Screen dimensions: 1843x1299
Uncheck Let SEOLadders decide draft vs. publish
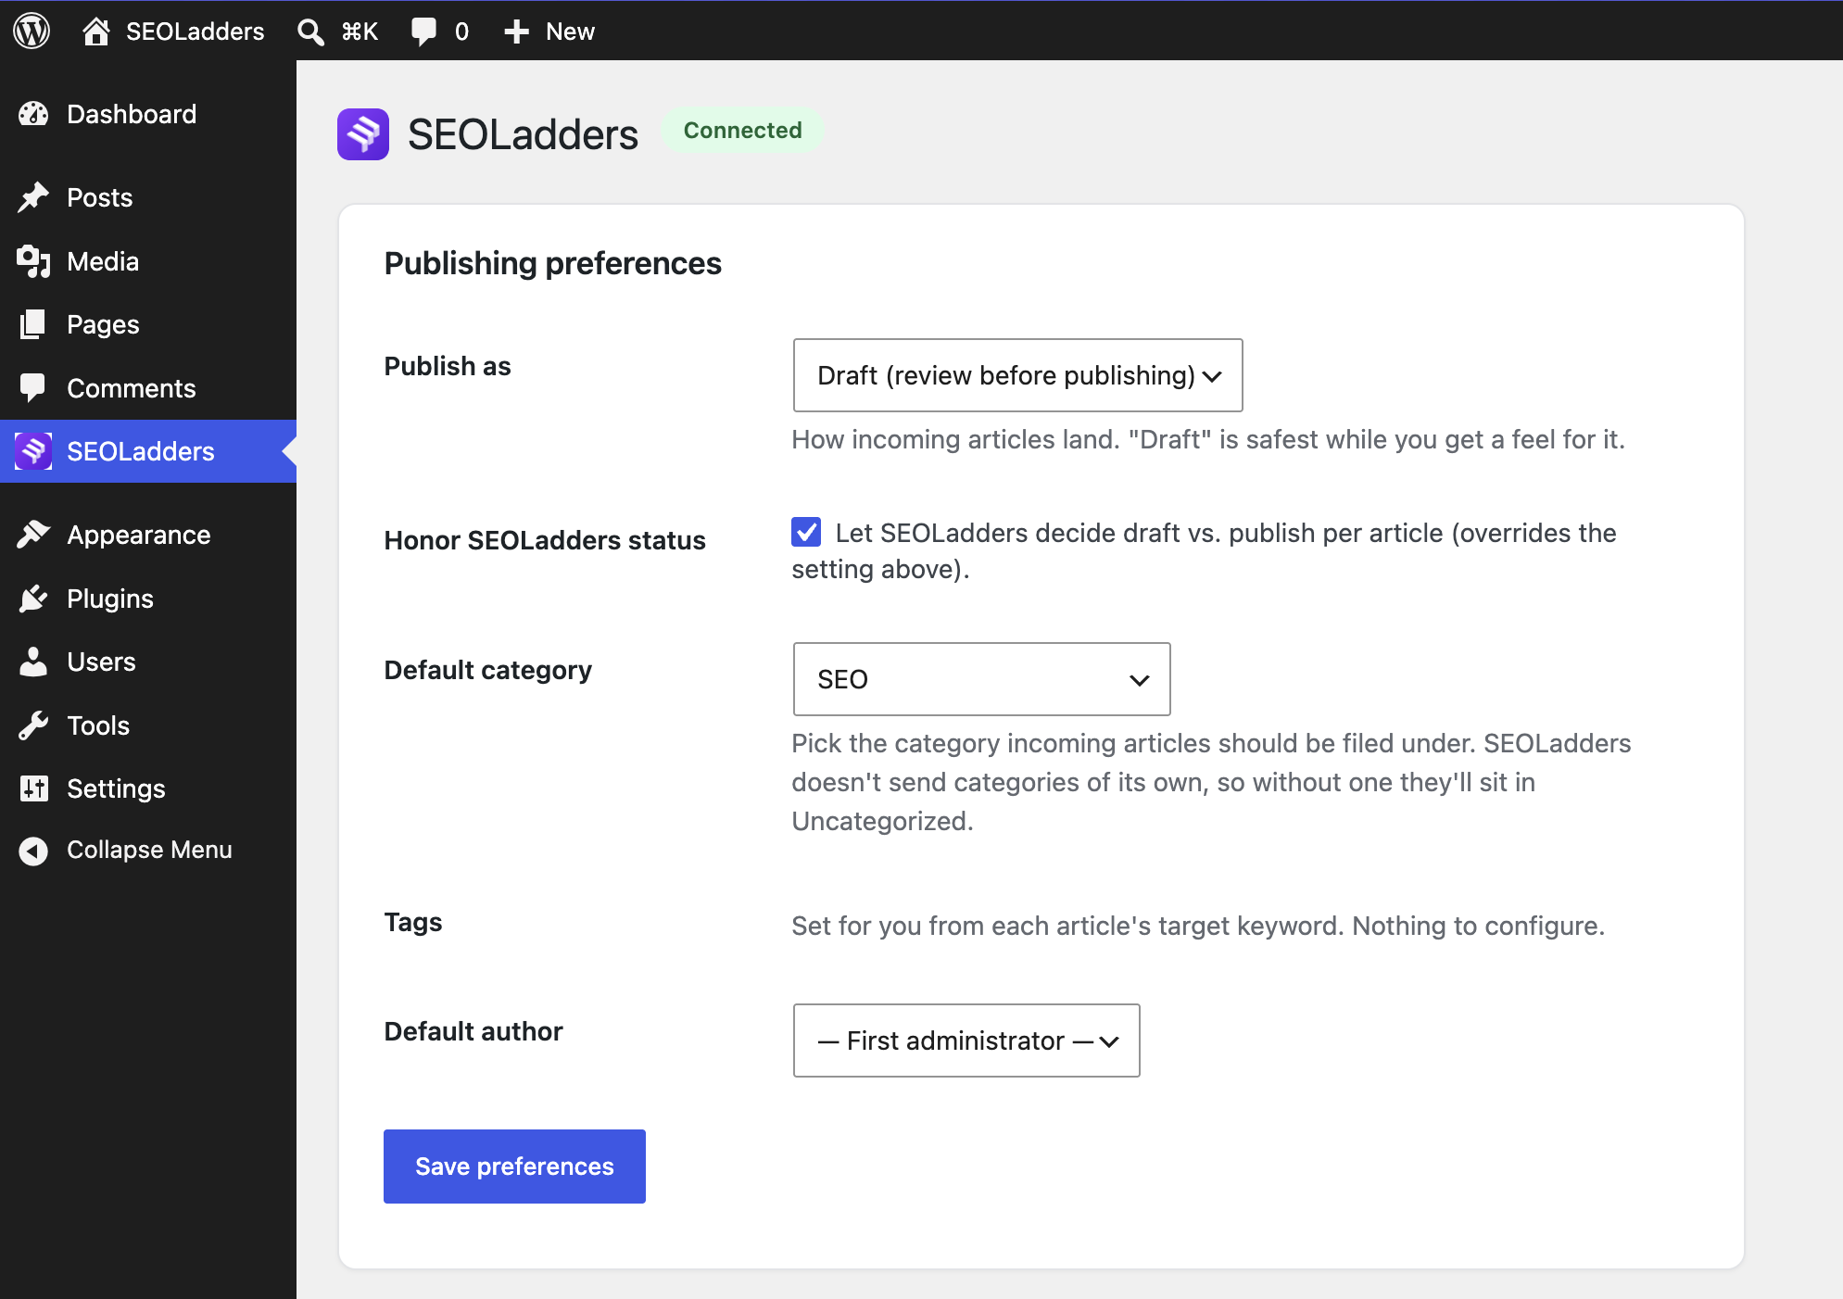click(806, 532)
